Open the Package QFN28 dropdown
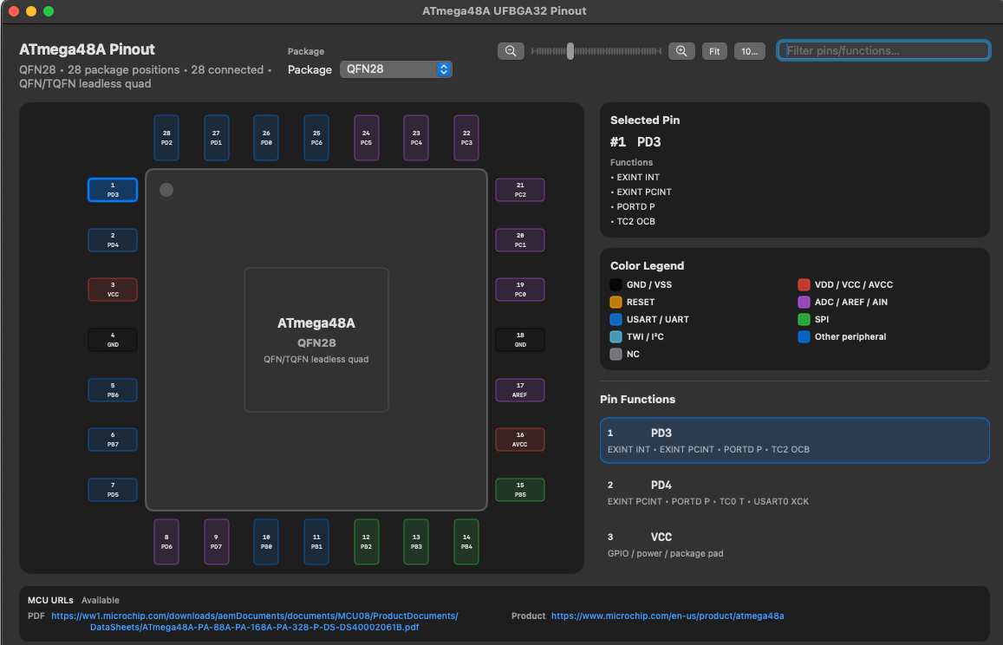Screen dimensions: 1003x645 pyautogui.click(x=396, y=69)
